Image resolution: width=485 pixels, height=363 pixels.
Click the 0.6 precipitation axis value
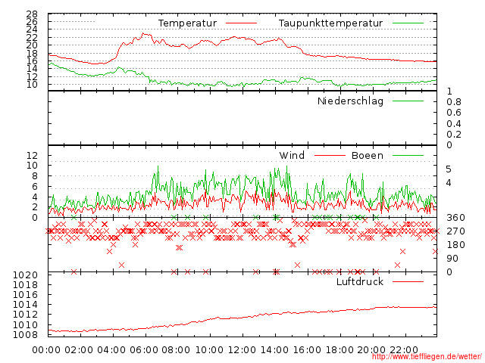[454, 113]
